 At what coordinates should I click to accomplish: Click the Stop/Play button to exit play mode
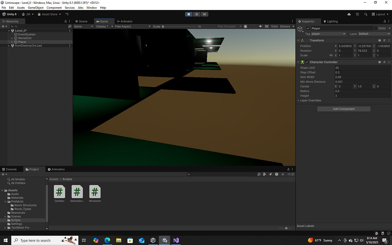(188, 14)
